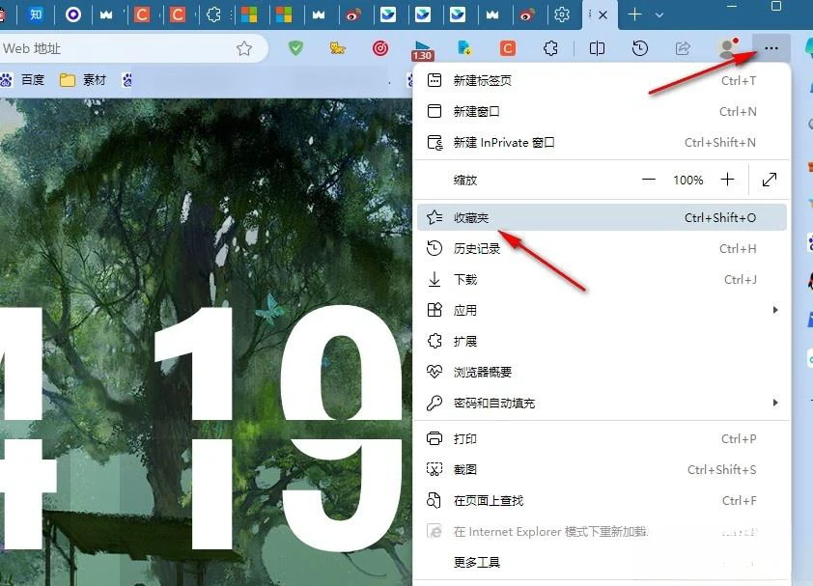Screen dimensions: 813x586
Task: Open 收藏夹 favorites menu item
Action: (x=602, y=217)
